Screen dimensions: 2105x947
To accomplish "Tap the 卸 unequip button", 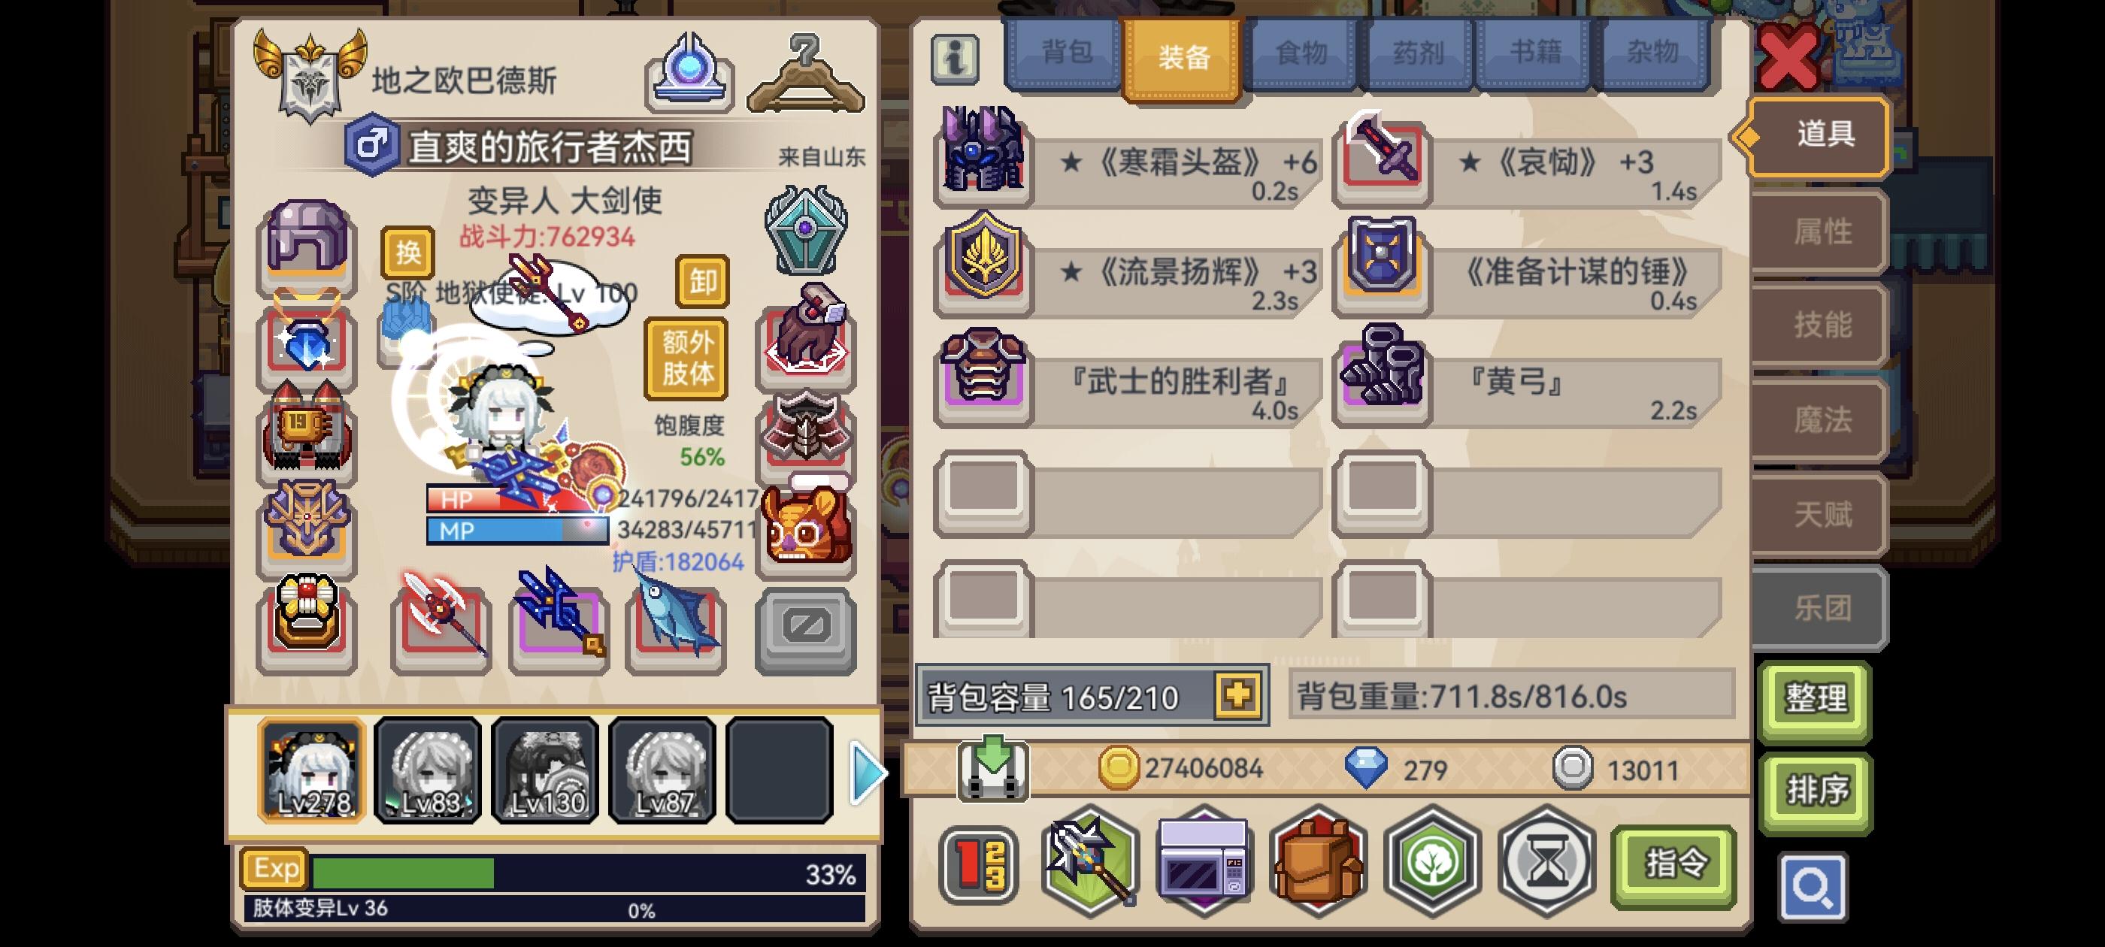I will (703, 281).
